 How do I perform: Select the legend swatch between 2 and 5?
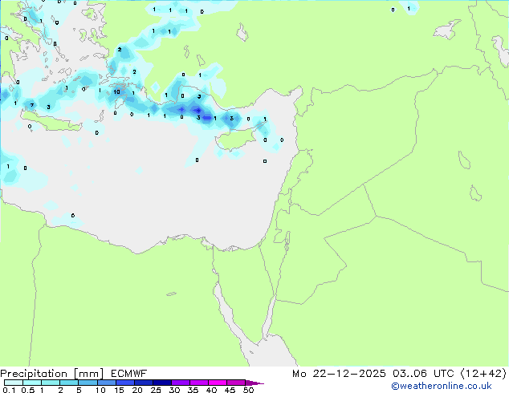[x=69, y=383]
